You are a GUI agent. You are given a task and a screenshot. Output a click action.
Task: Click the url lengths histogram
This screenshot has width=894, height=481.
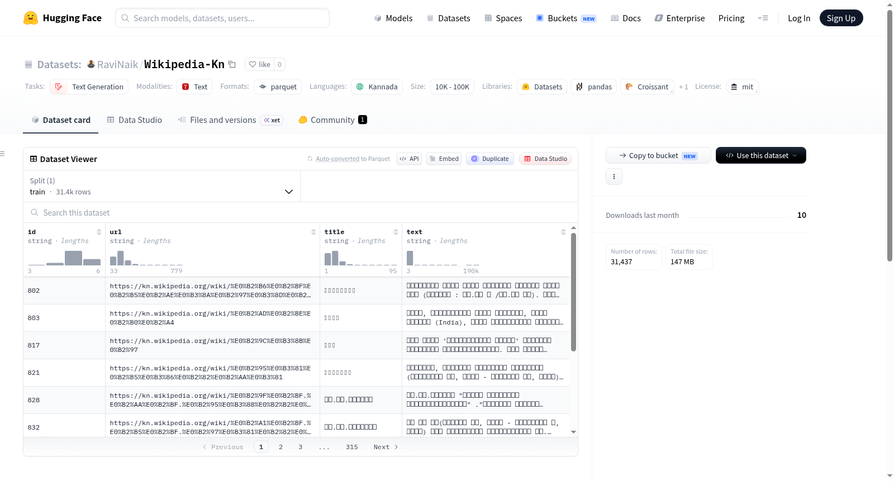tap(146, 258)
